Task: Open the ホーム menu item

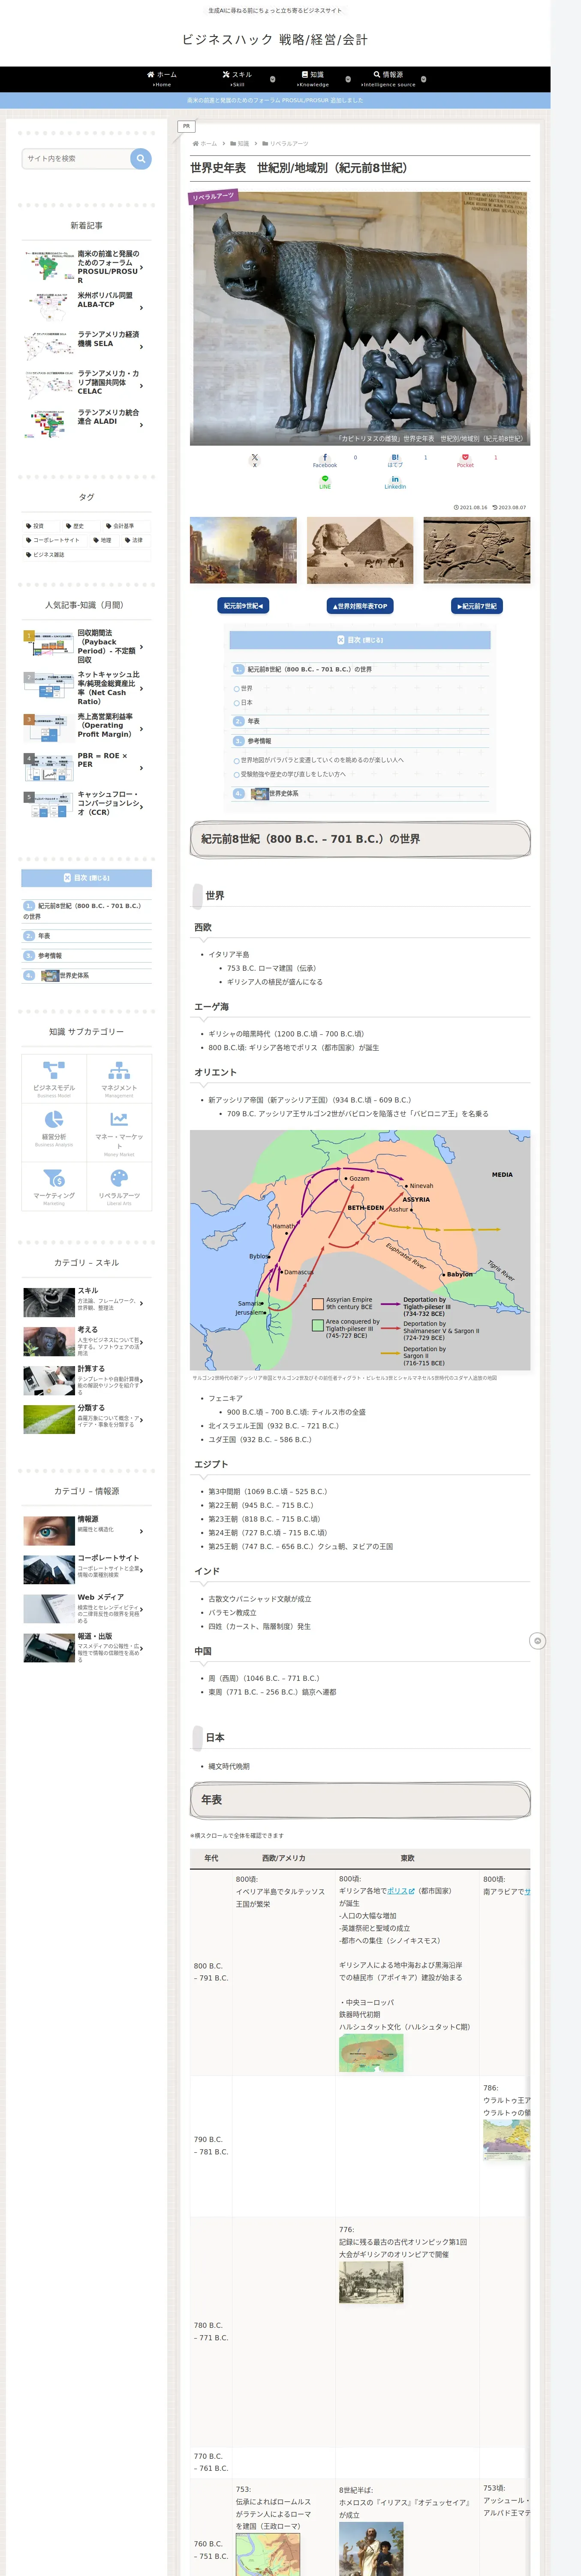Action: [162, 79]
